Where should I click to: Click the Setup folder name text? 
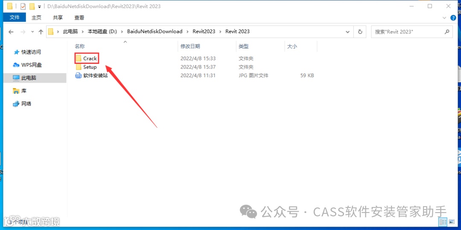pos(90,67)
